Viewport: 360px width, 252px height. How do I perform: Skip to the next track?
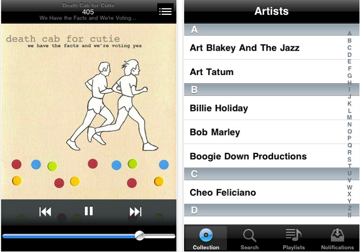pyautogui.click(x=136, y=212)
